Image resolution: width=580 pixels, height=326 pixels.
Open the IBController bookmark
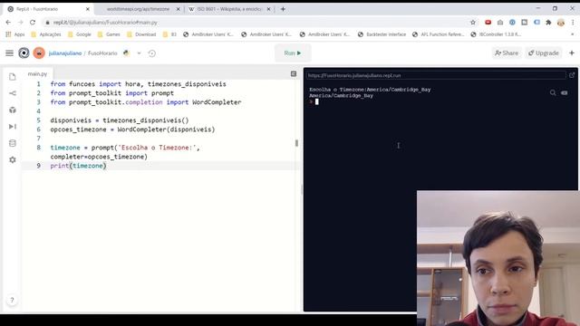[496, 34]
